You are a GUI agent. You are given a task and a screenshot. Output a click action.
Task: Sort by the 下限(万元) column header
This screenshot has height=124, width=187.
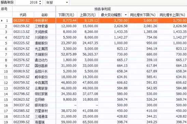[x=66, y=15]
